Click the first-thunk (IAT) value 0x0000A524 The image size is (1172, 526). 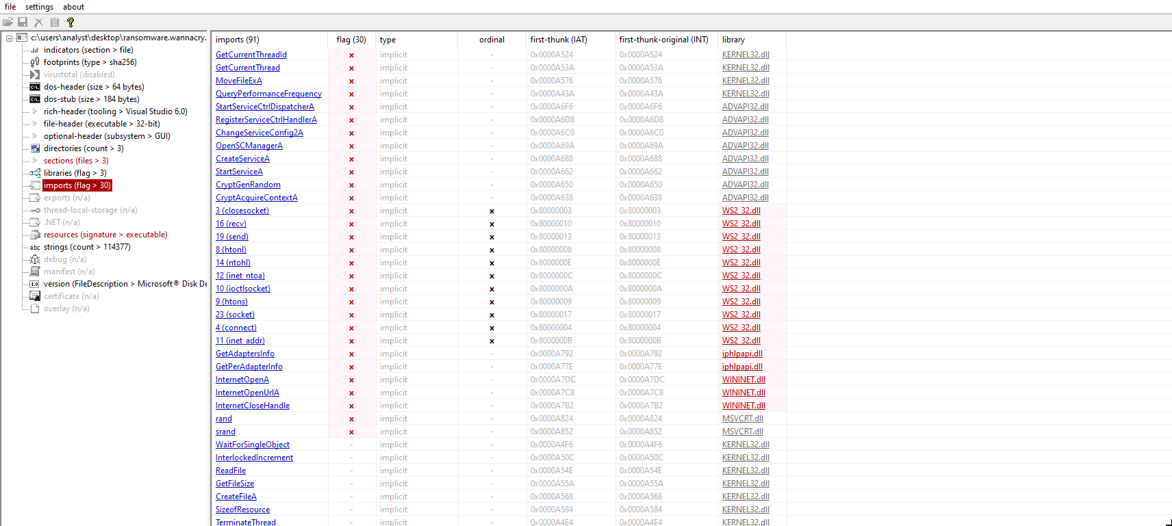click(x=552, y=55)
